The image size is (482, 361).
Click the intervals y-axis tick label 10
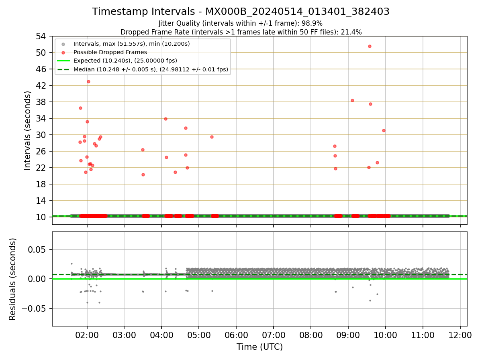[42, 217]
